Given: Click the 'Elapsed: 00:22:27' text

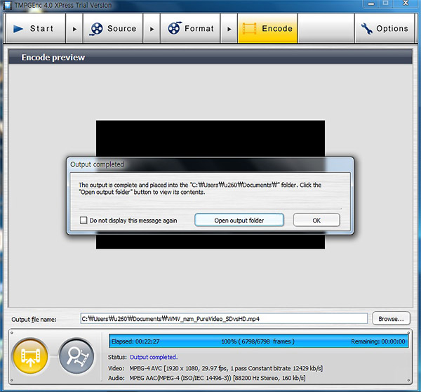Looking at the screenshot, I should click(x=135, y=341).
